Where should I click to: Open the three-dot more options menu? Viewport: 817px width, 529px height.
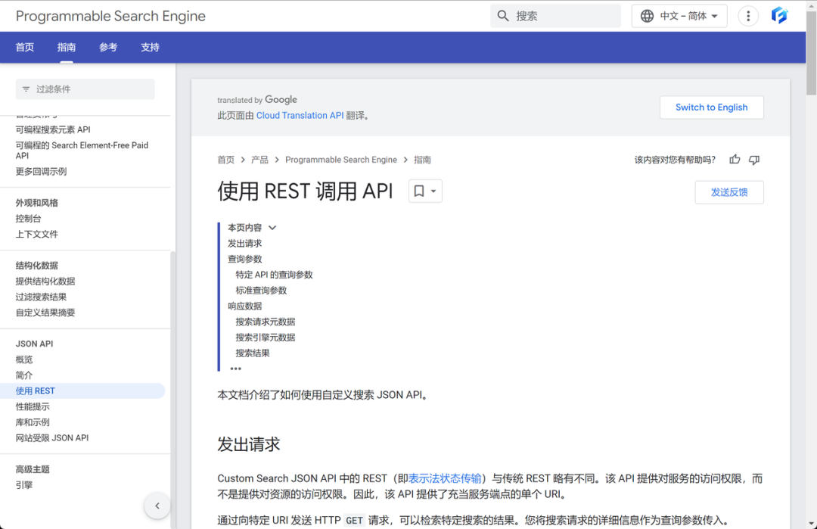[748, 16]
